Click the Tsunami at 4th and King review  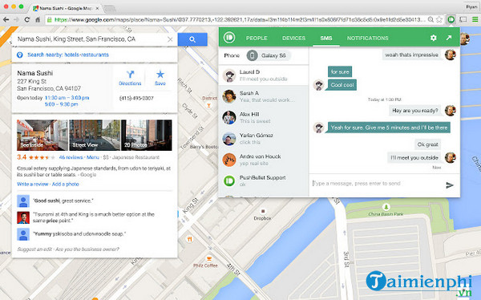[94, 217]
